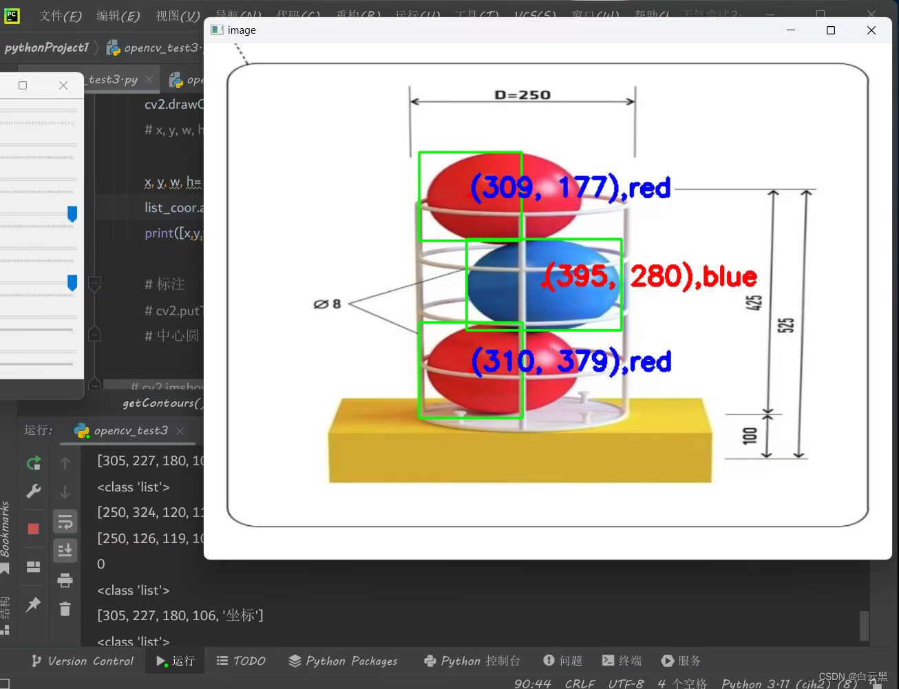
Task: Collapse the code block at the # cv2.imshow line
Action: 95,384
